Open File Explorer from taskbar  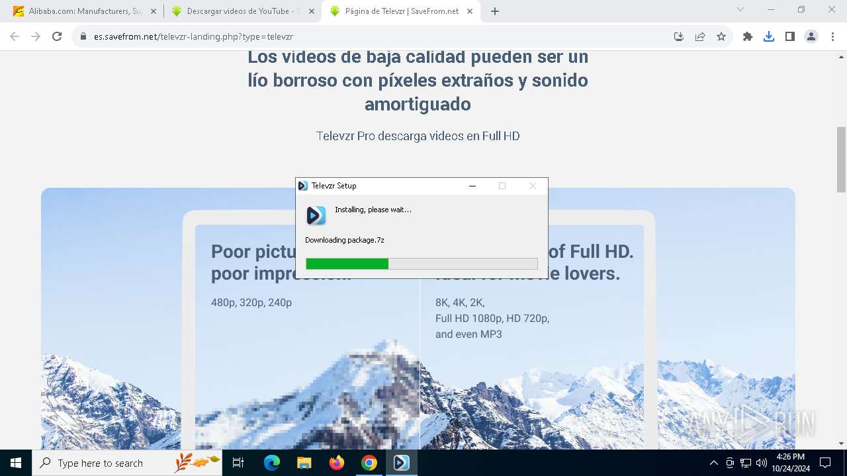point(304,463)
